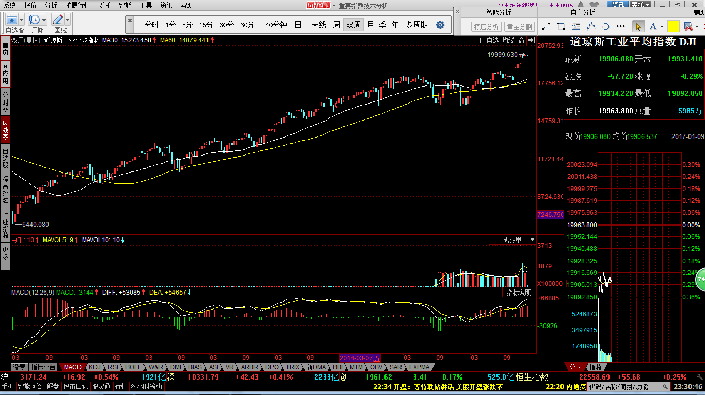The width and height of the screenshot is (705, 395).
Task: Switch right panel to 指数 tab
Action: coord(595,367)
